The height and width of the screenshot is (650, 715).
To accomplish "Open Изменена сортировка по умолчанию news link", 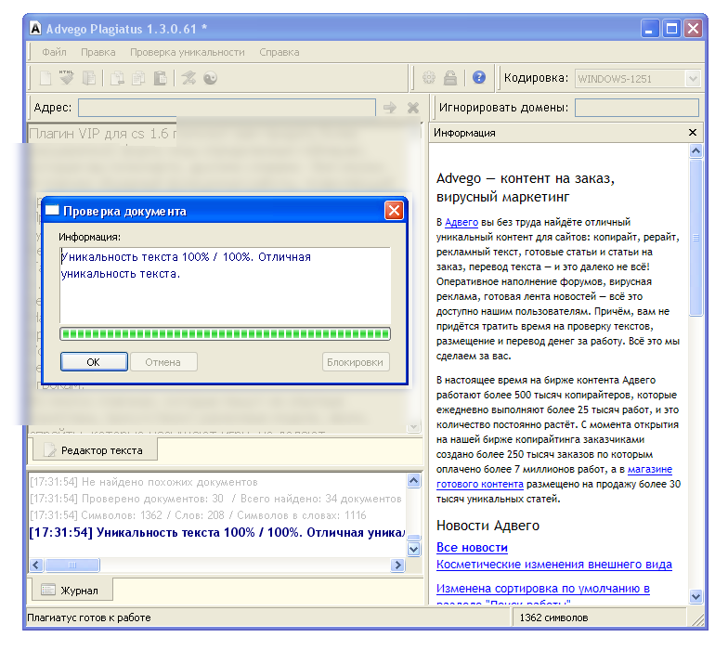I will pyautogui.click(x=542, y=589).
